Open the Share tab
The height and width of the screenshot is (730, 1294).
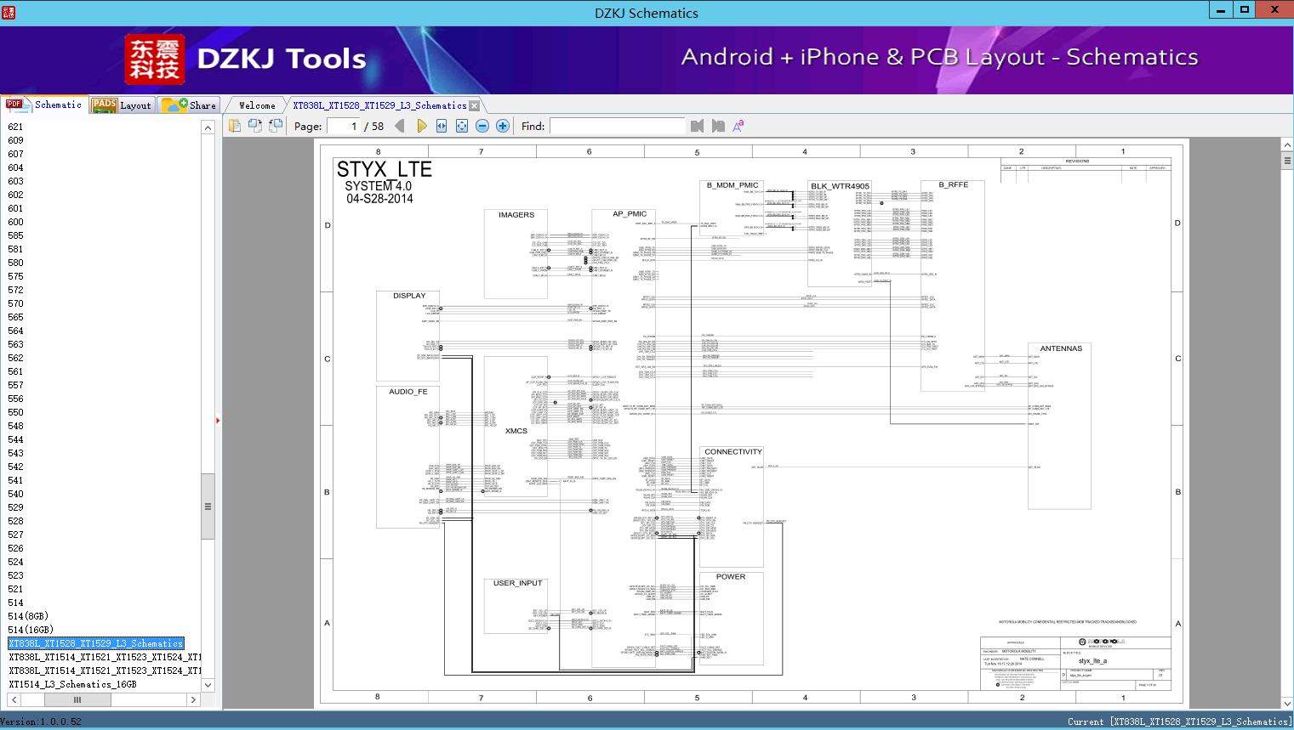(x=189, y=105)
